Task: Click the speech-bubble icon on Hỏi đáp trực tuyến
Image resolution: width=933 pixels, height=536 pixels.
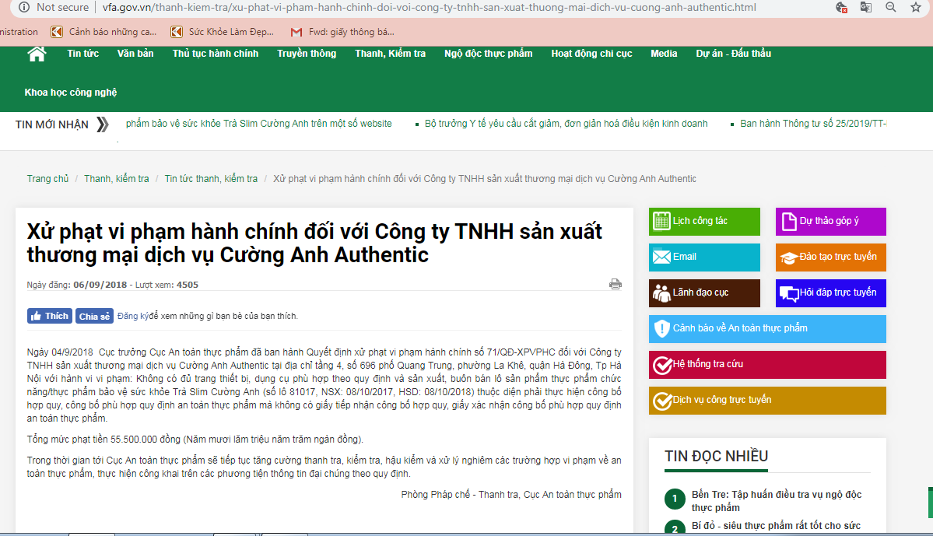Action: [x=787, y=293]
